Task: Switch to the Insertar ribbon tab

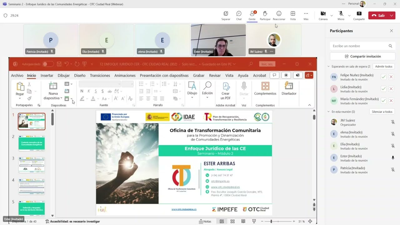Action: click(47, 75)
